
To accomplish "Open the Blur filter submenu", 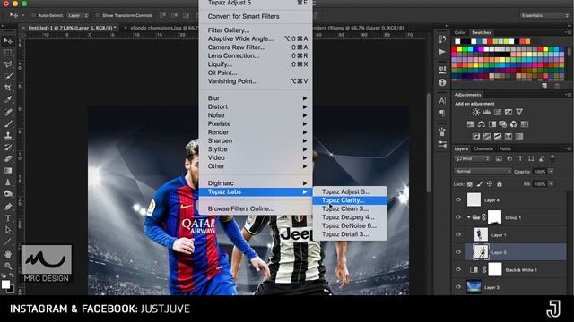I will click(256, 98).
